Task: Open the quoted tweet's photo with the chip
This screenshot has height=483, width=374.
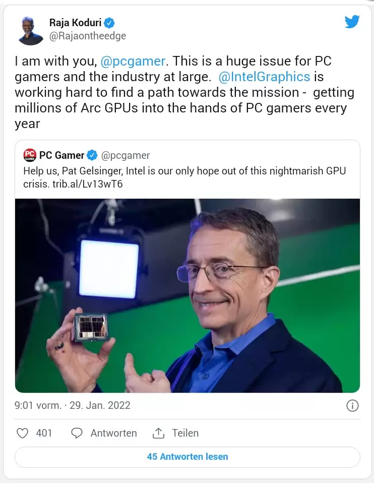Action: point(188,295)
